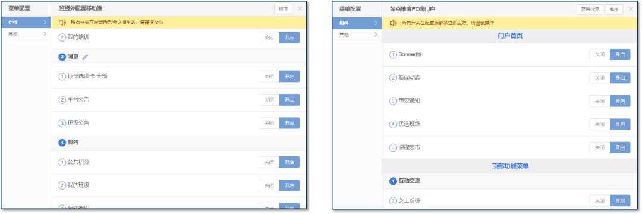
Task: Turn off 重要通知 using 关闭
Action: click(x=600, y=101)
